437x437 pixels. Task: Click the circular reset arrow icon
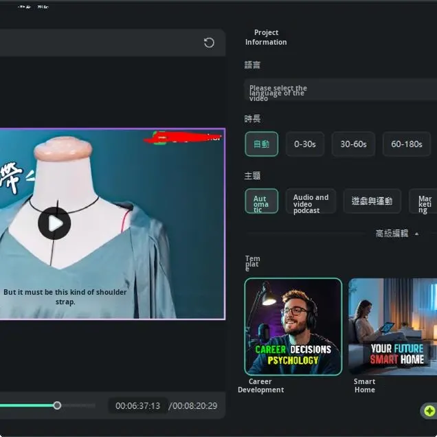coord(209,43)
